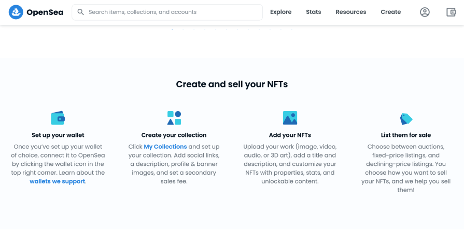Open the wallet icon in the top bar
This screenshot has height=248, width=464.
point(451,12)
